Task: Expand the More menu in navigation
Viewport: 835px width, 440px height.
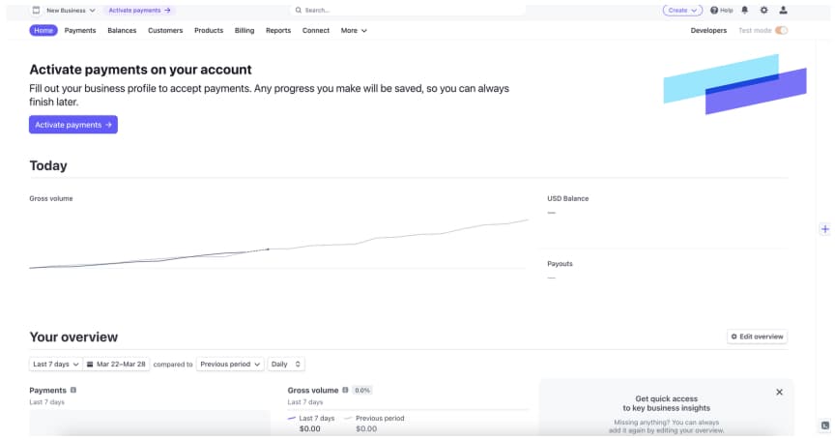Action: point(354,30)
